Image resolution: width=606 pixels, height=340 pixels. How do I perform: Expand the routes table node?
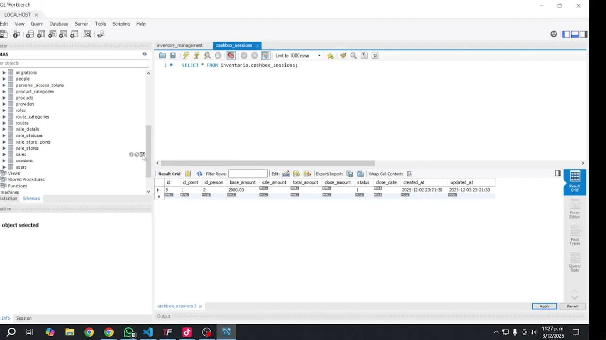click(4, 123)
